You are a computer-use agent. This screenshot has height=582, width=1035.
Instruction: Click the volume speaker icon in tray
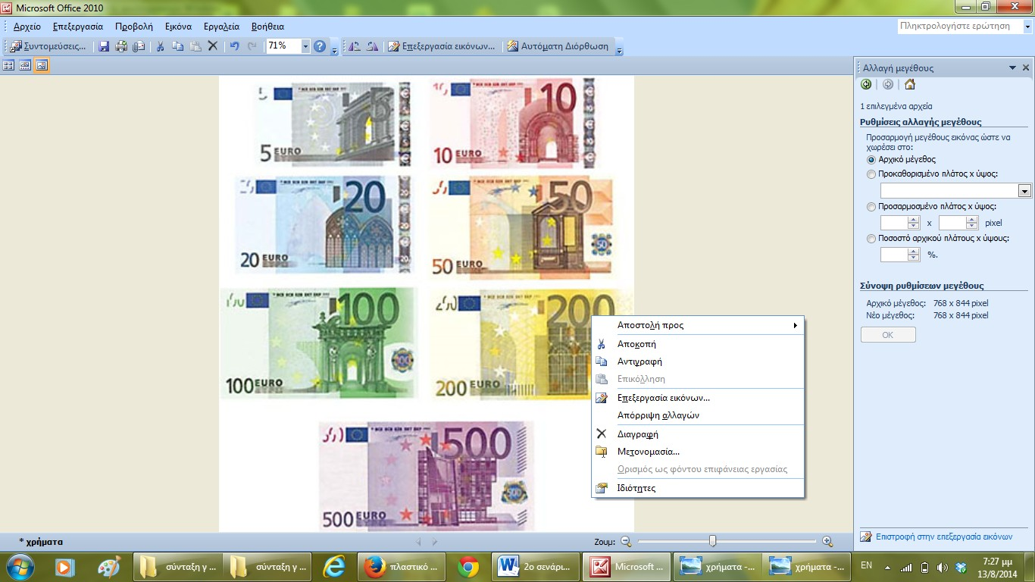click(942, 568)
